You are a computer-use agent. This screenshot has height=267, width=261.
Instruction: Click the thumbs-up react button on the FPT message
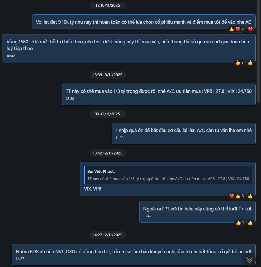coord(250,223)
